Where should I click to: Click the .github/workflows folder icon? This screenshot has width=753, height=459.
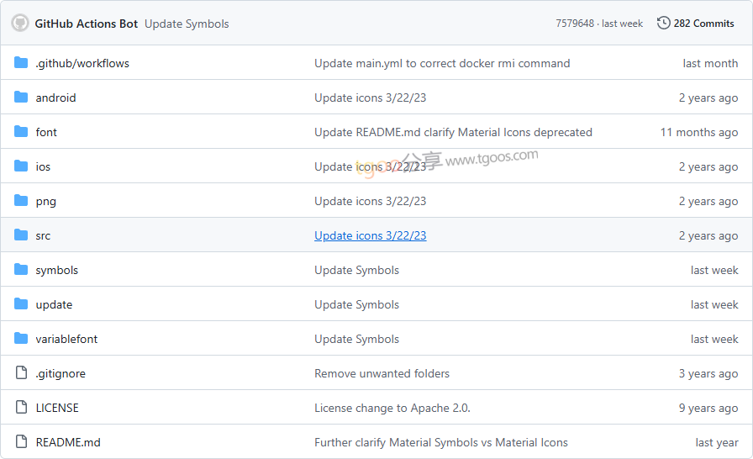pos(21,63)
